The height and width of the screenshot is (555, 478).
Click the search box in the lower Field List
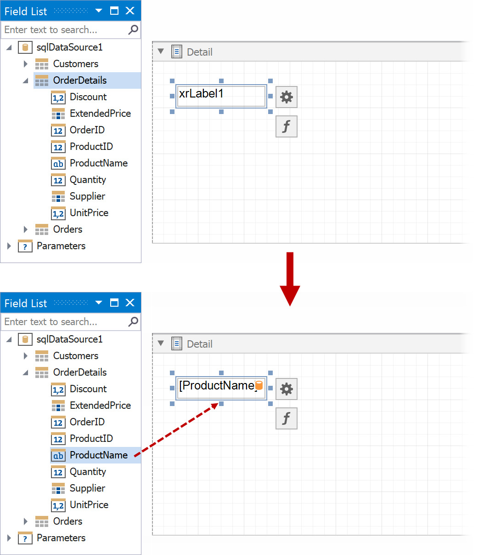(x=64, y=322)
